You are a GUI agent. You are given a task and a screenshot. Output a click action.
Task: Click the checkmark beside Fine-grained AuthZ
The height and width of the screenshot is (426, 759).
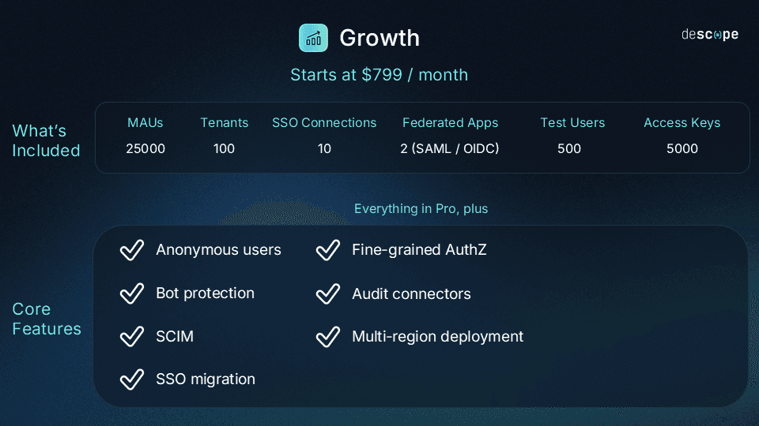click(x=327, y=250)
